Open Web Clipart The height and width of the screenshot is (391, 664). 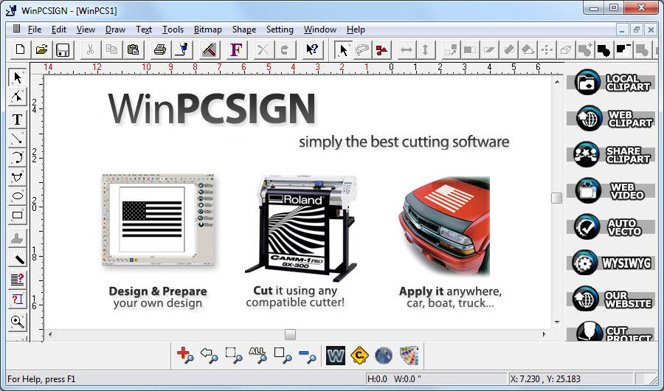(612, 119)
